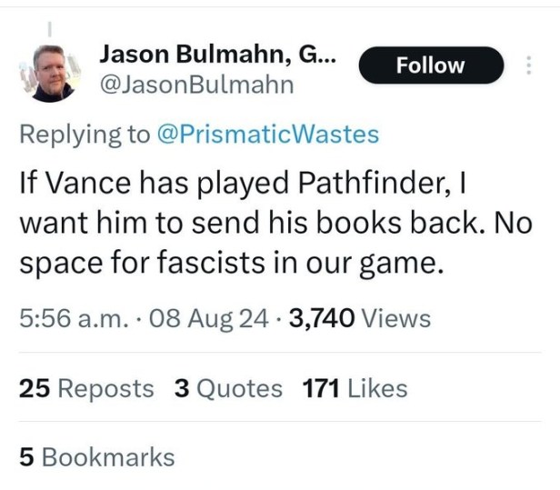
Task: Show the 171 Likes list
Action: (355, 388)
